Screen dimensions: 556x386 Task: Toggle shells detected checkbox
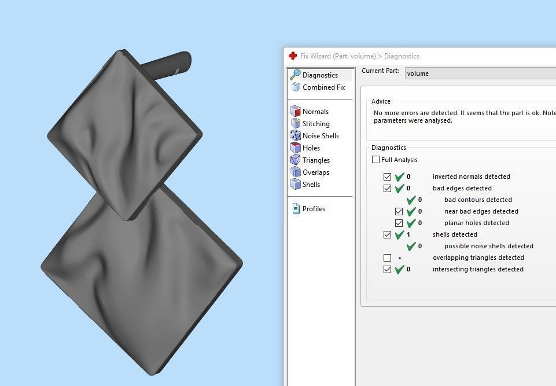click(387, 234)
